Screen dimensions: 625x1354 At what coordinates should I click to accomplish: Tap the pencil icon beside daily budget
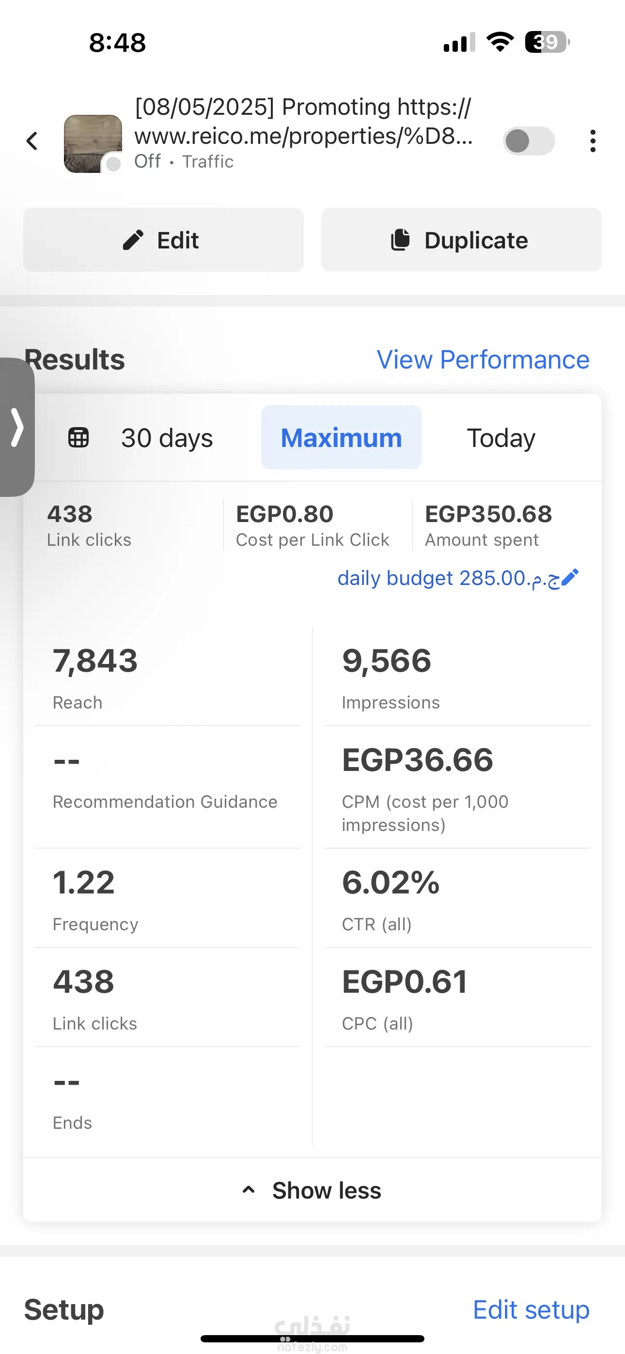[x=570, y=578]
